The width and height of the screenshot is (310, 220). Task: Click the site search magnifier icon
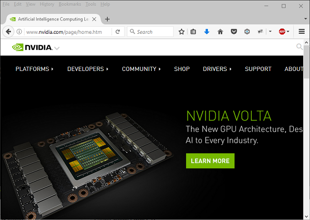click(300, 47)
